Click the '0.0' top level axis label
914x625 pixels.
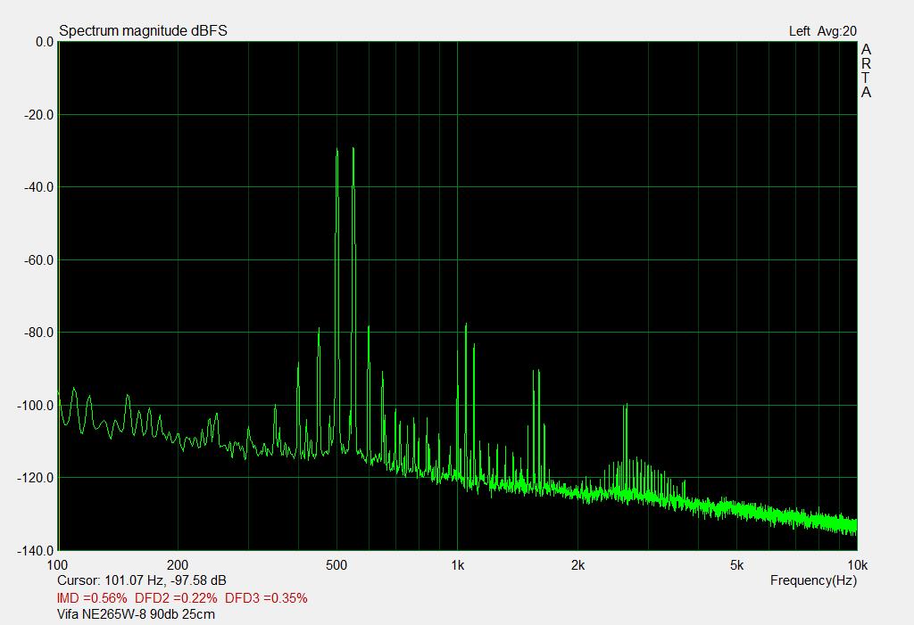pos(44,42)
